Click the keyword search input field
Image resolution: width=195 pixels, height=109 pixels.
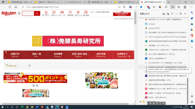(28, 13)
